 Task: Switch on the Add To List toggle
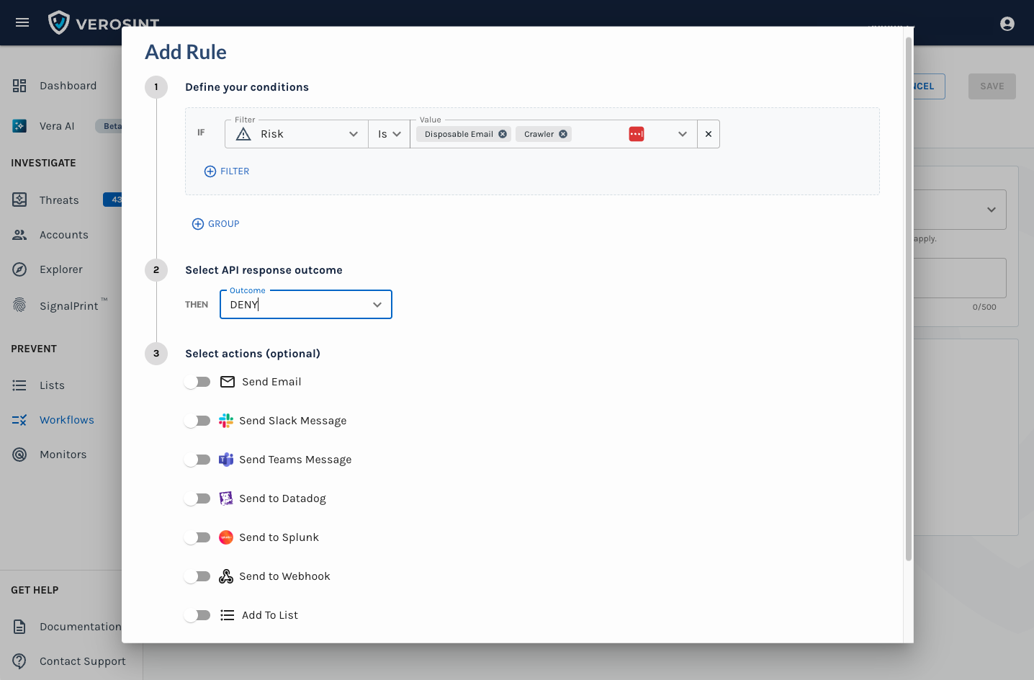coord(197,615)
